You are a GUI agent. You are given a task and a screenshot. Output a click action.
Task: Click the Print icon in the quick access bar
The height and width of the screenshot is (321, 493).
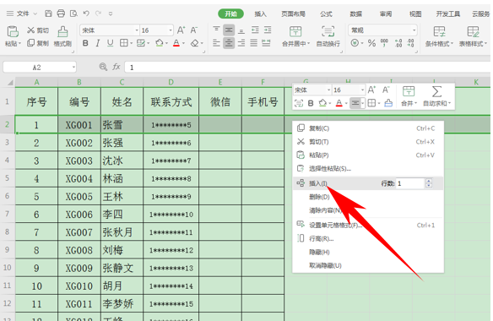(61, 14)
